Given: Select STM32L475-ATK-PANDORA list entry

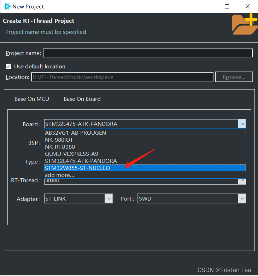Looking at the screenshot, I should point(145,161).
